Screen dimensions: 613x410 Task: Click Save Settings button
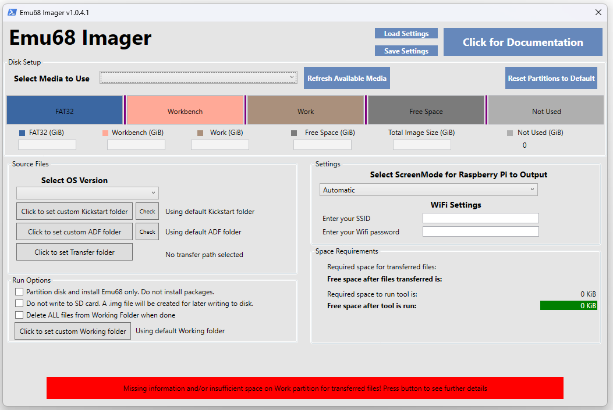406,51
